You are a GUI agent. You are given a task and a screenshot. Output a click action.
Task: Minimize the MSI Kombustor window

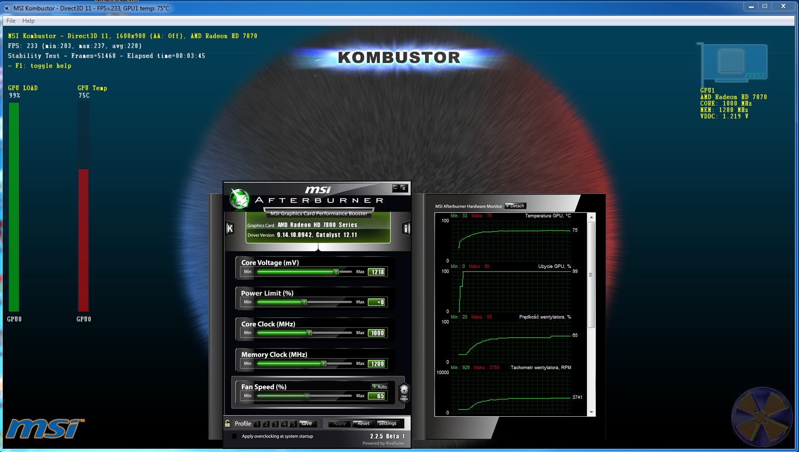pyautogui.click(x=751, y=6)
